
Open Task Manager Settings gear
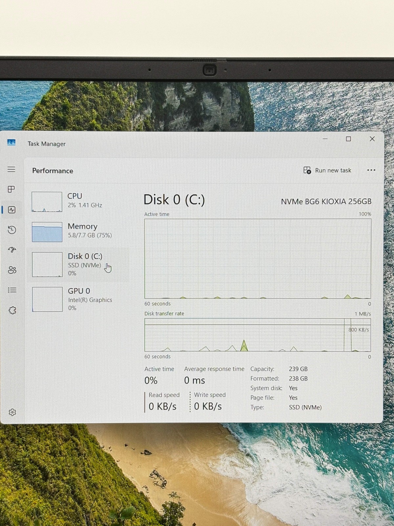coord(12,412)
